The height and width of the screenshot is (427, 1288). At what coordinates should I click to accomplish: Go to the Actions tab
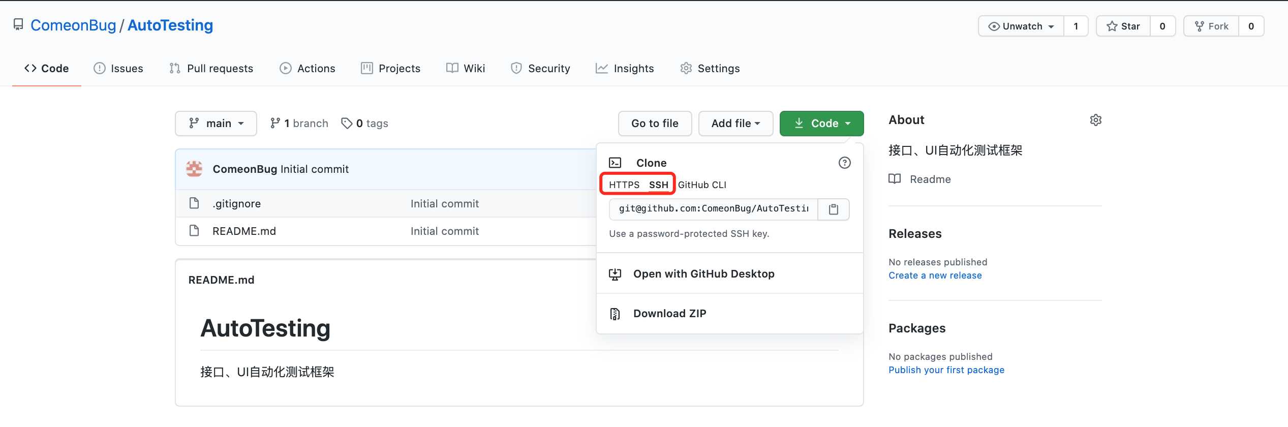308,68
